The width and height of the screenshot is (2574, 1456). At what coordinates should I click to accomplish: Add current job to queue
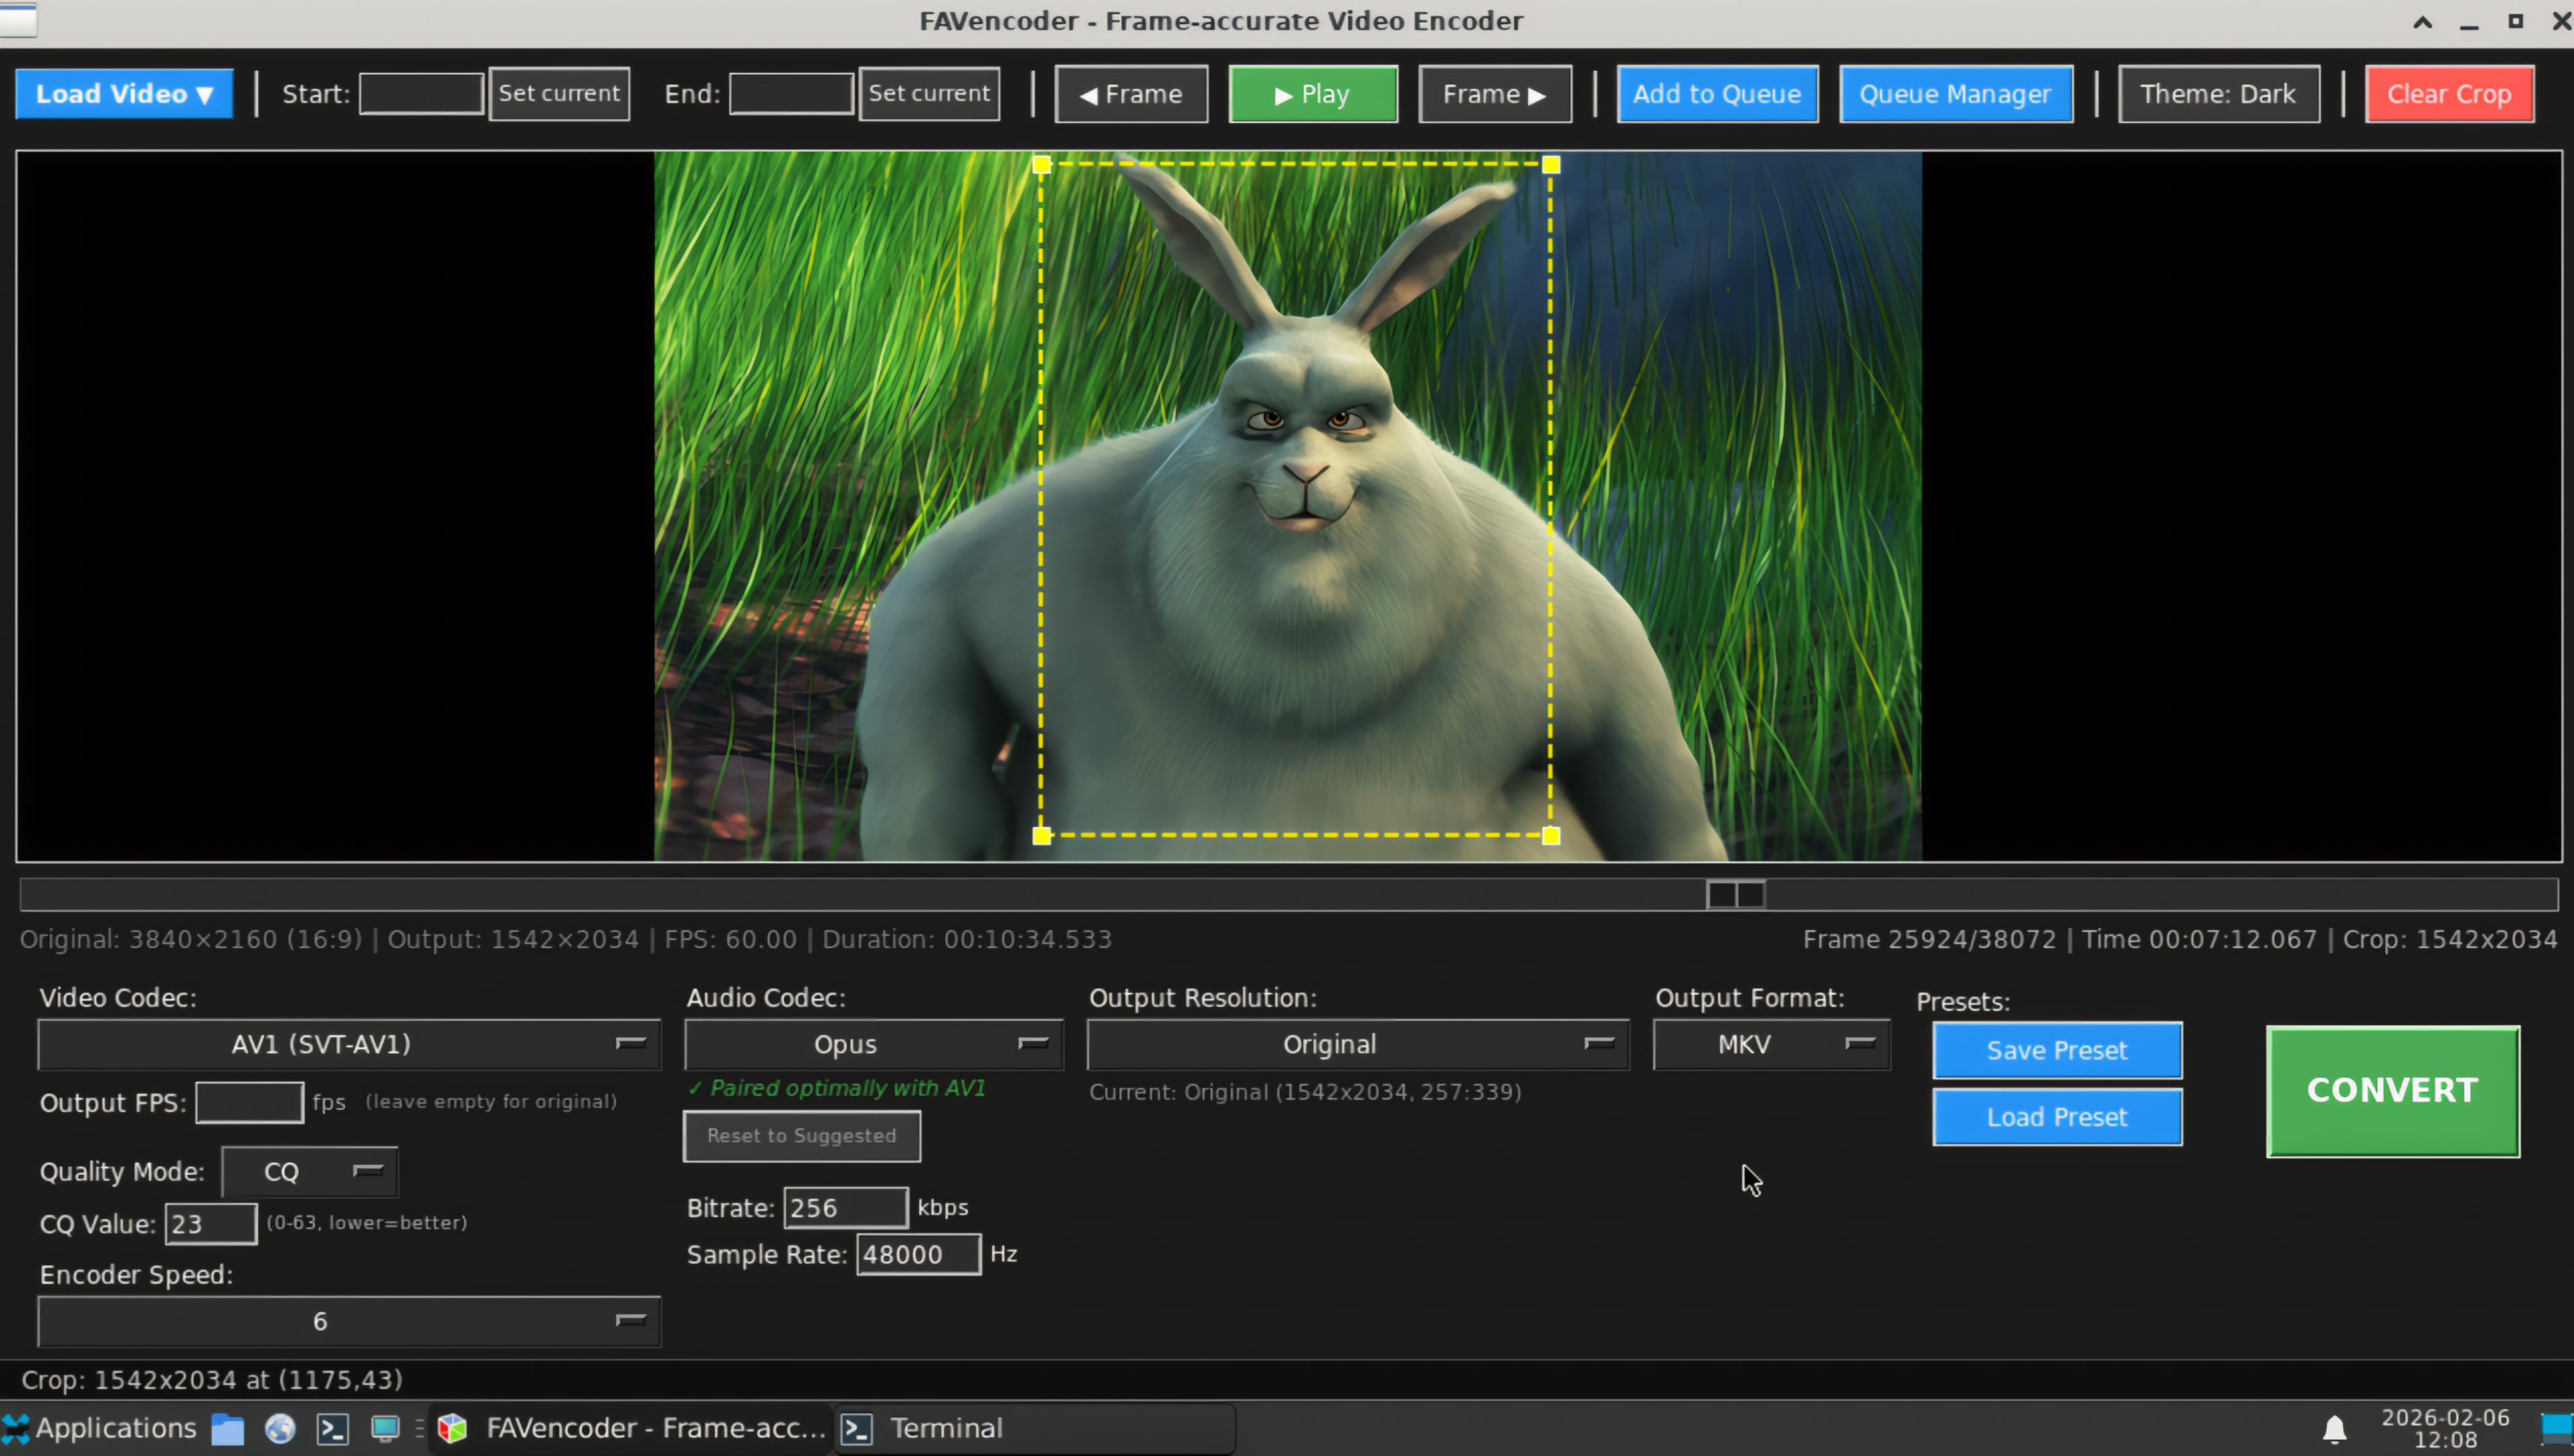coord(1717,94)
